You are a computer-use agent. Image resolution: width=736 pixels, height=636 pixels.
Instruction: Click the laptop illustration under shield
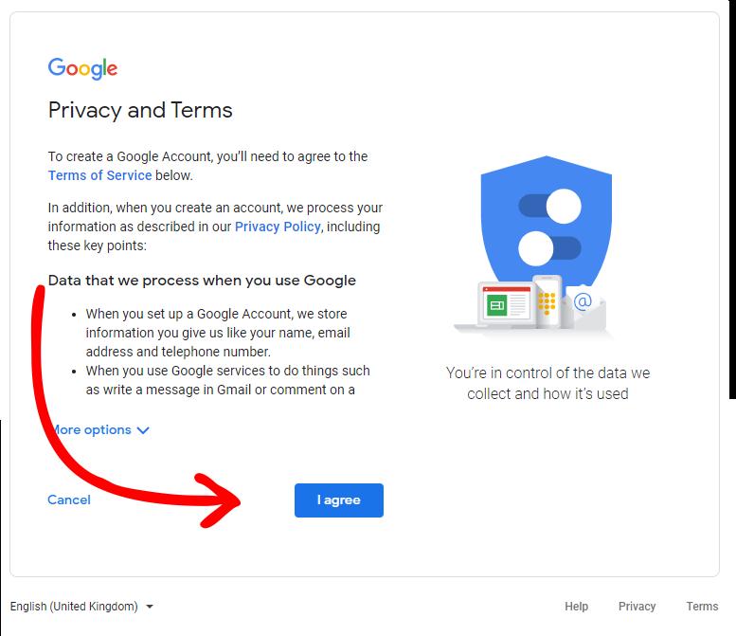(x=497, y=306)
